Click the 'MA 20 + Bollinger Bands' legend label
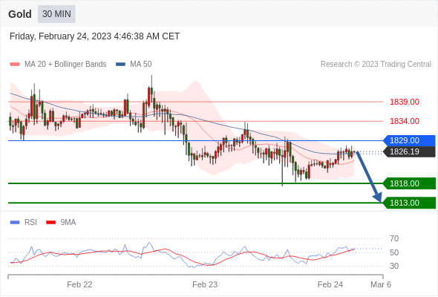 click(65, 65)
